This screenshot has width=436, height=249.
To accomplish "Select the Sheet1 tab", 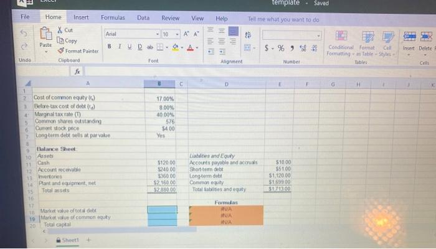I will point(67,240).
